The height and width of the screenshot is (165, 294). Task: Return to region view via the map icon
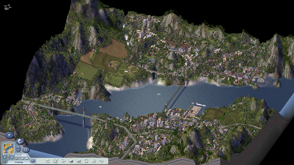click(55, 161)
